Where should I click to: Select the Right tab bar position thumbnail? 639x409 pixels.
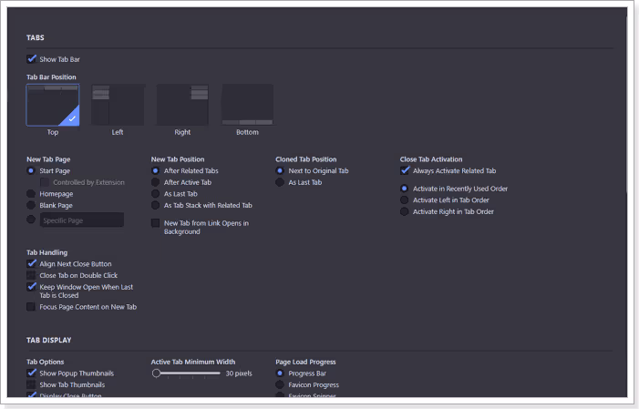pos(182,105)
